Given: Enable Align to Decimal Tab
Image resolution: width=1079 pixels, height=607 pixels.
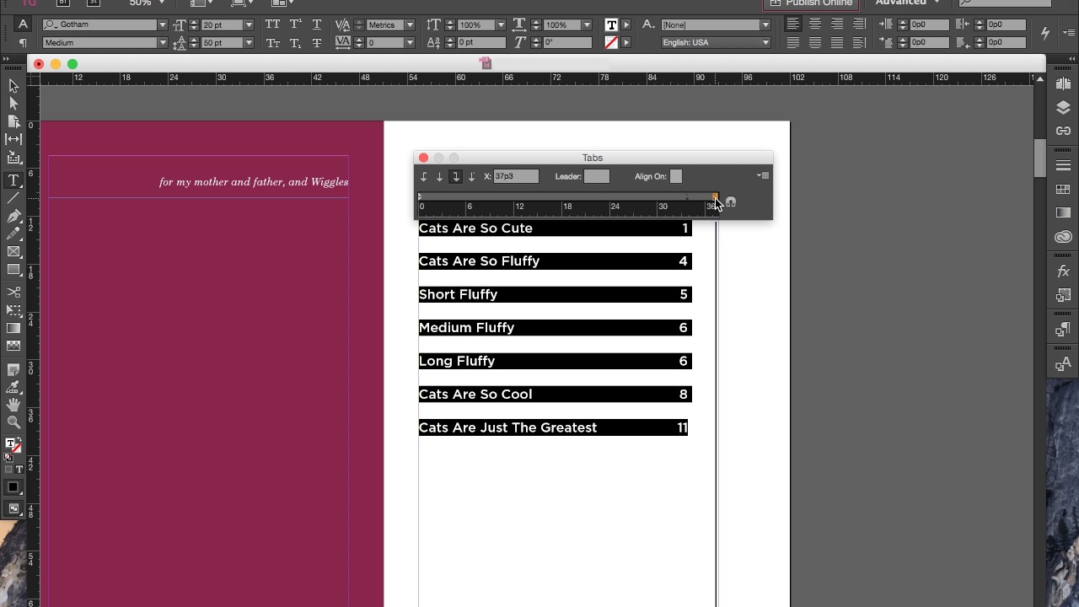Looking at the screenshot, I should pos(471,176).
